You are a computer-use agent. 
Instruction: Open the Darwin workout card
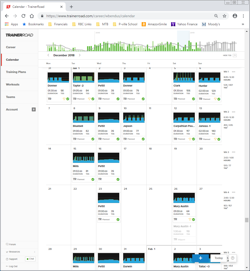pos(134,261)
